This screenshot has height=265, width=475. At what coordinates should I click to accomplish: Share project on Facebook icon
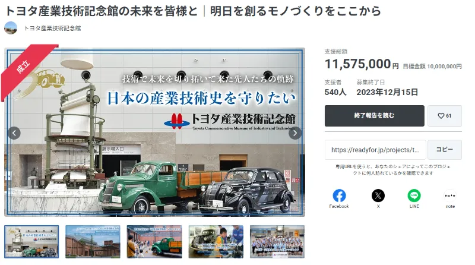[339, 196]
